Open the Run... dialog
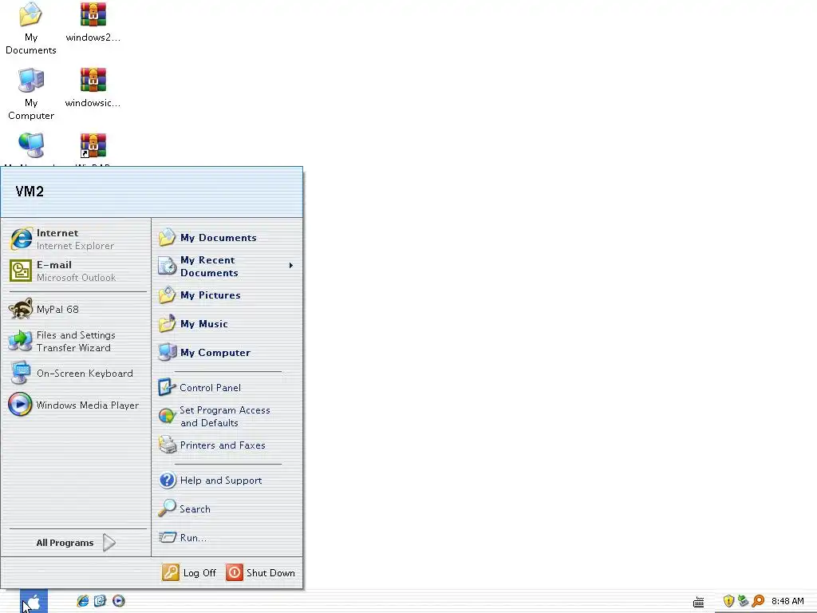This screenshot has width=817, height=613. [x=227, y=537]
